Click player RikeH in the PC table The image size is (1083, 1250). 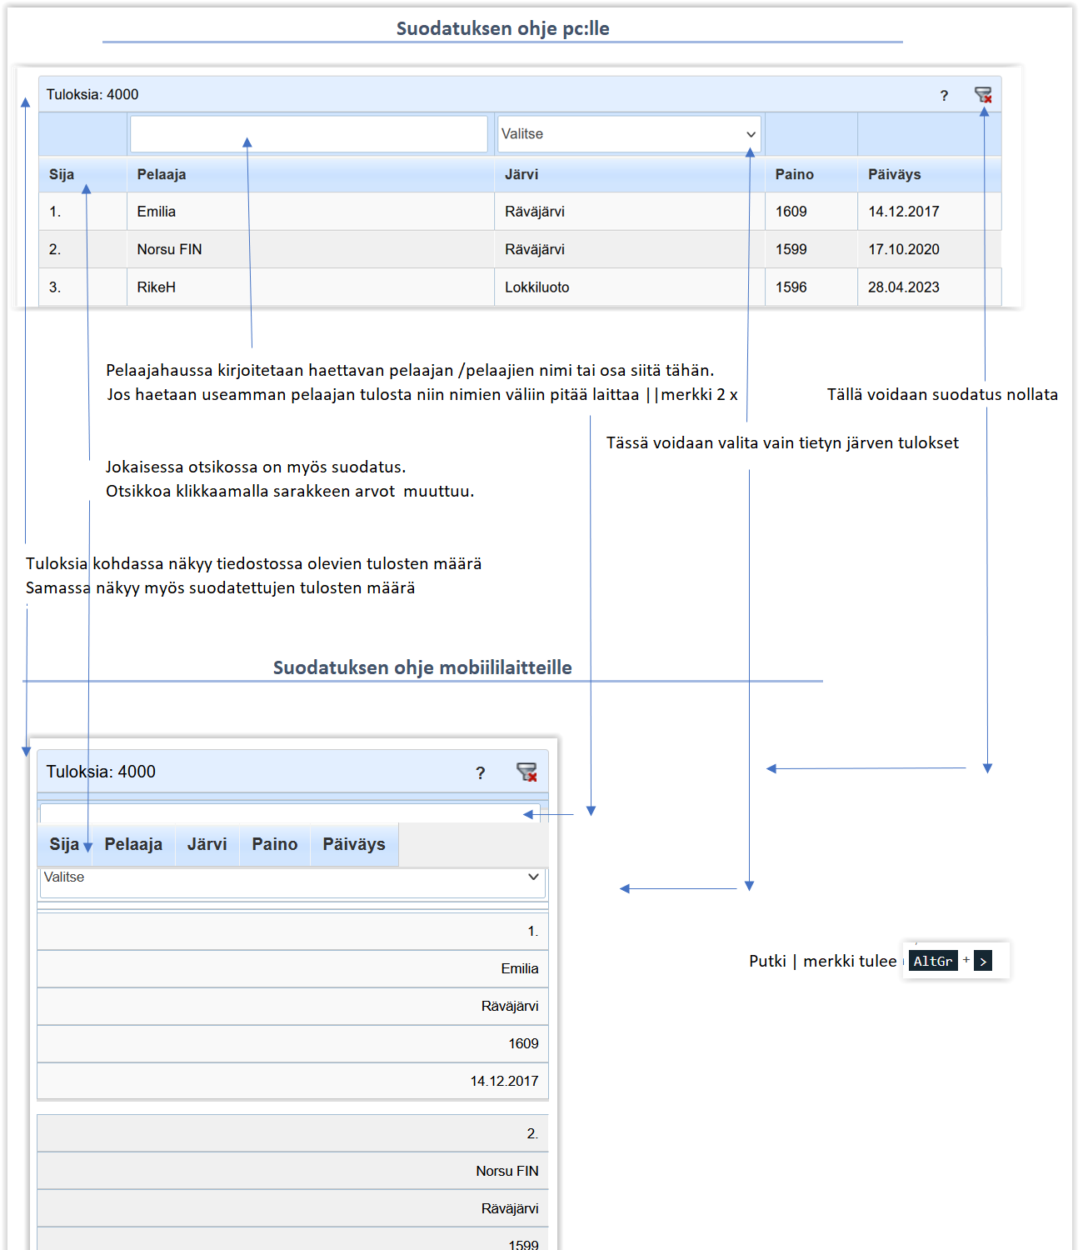tap(157, 287)
